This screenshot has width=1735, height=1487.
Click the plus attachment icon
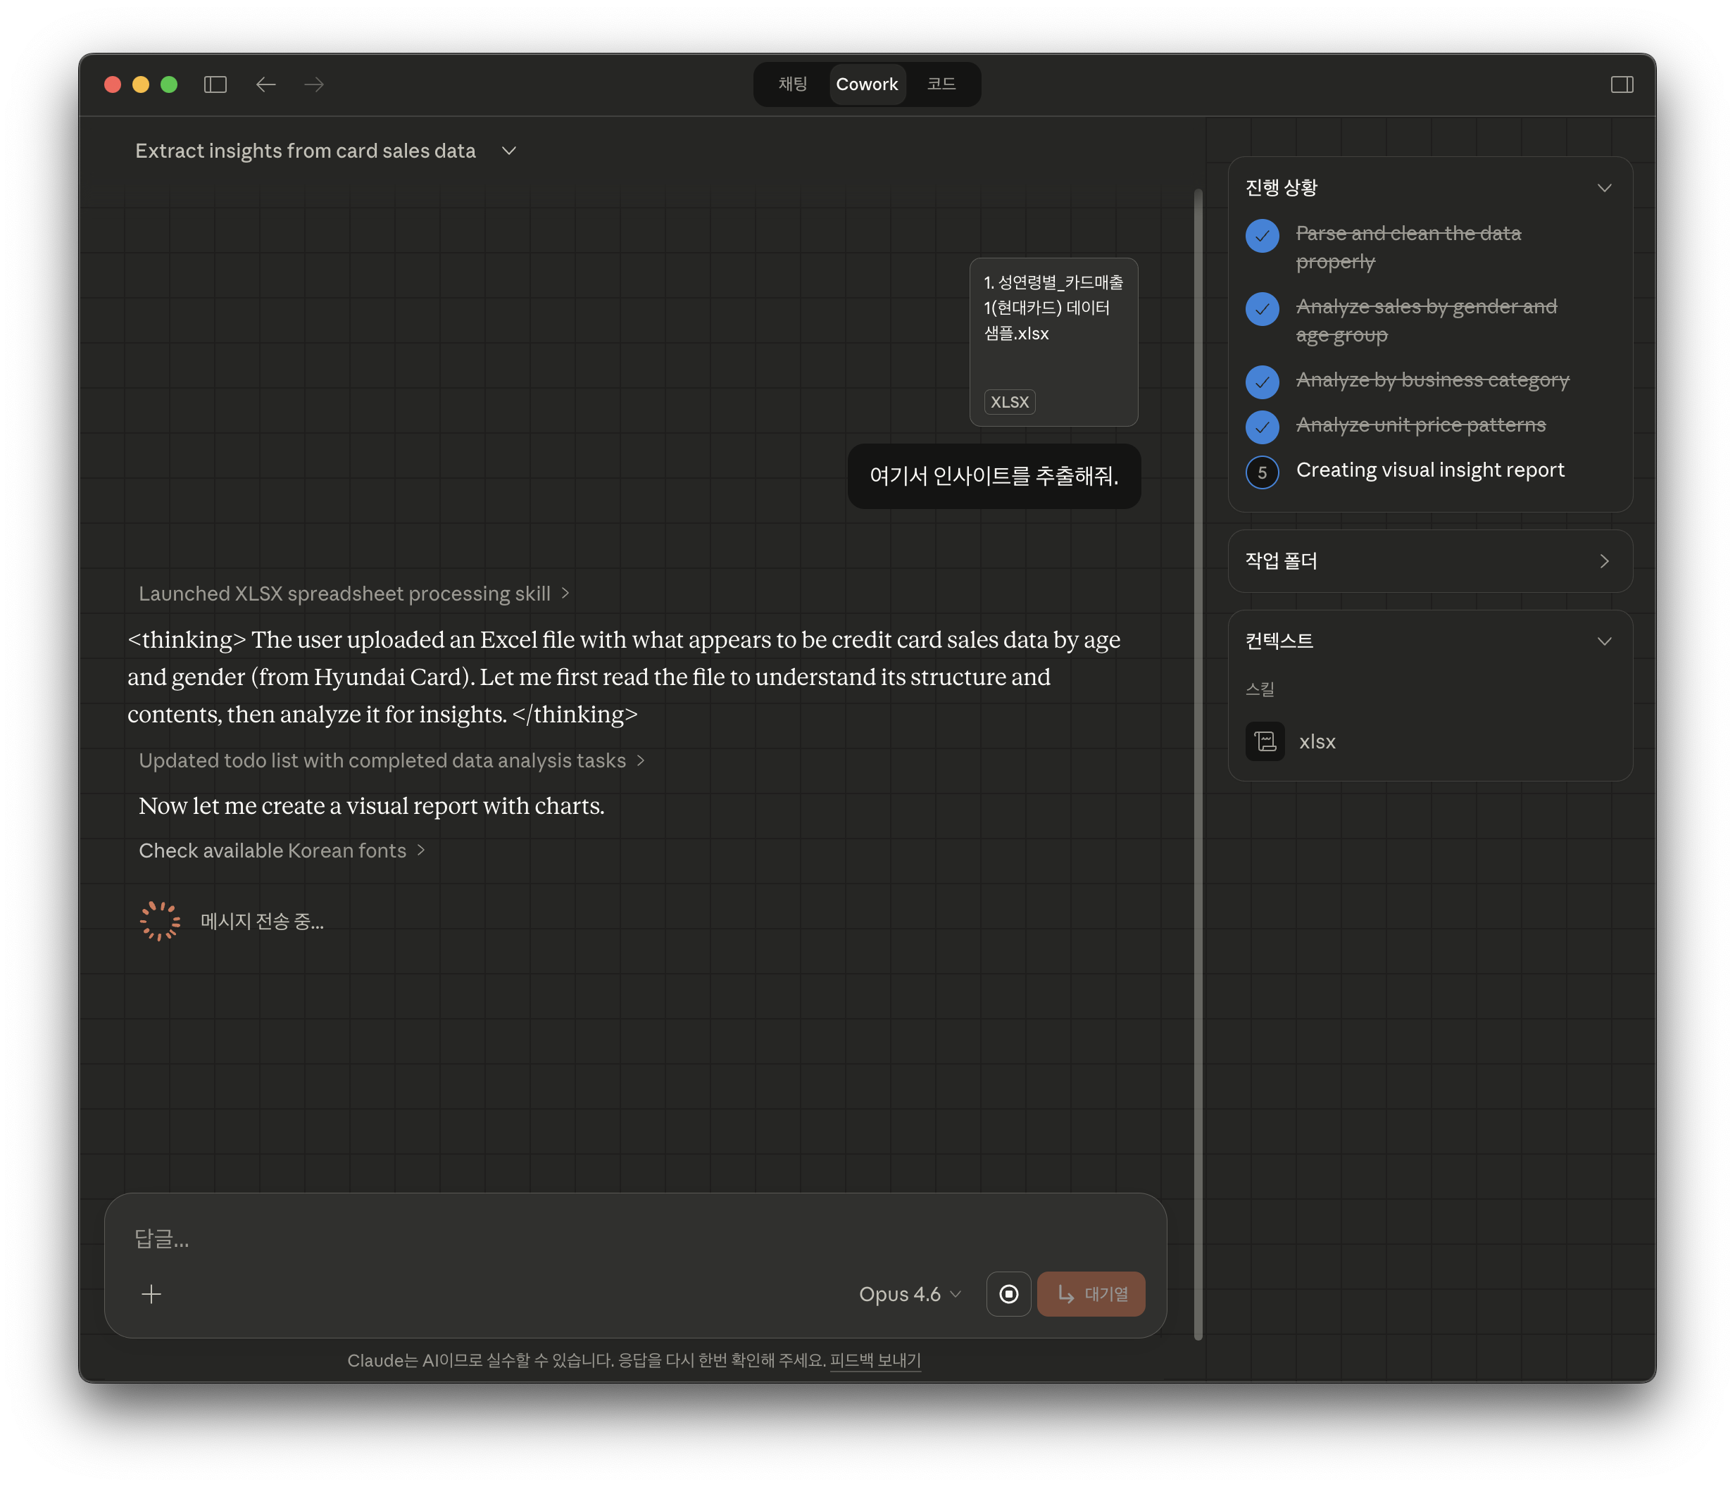(151, 1293)
